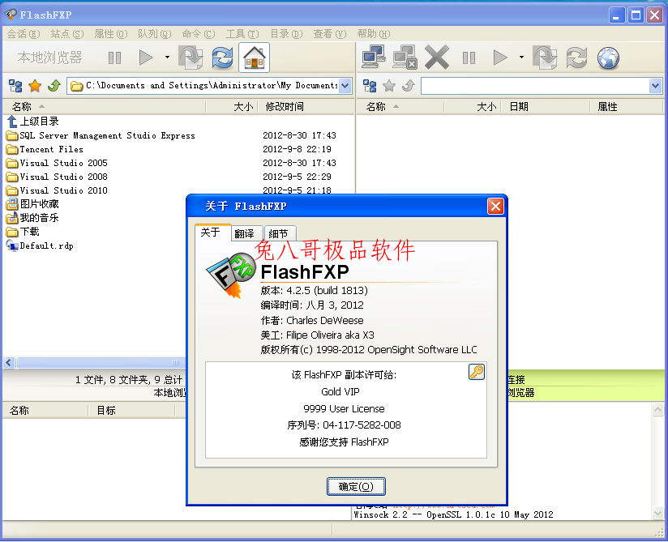Select the 下载 folder
This screenshot has height=542, width=668.
23,232
